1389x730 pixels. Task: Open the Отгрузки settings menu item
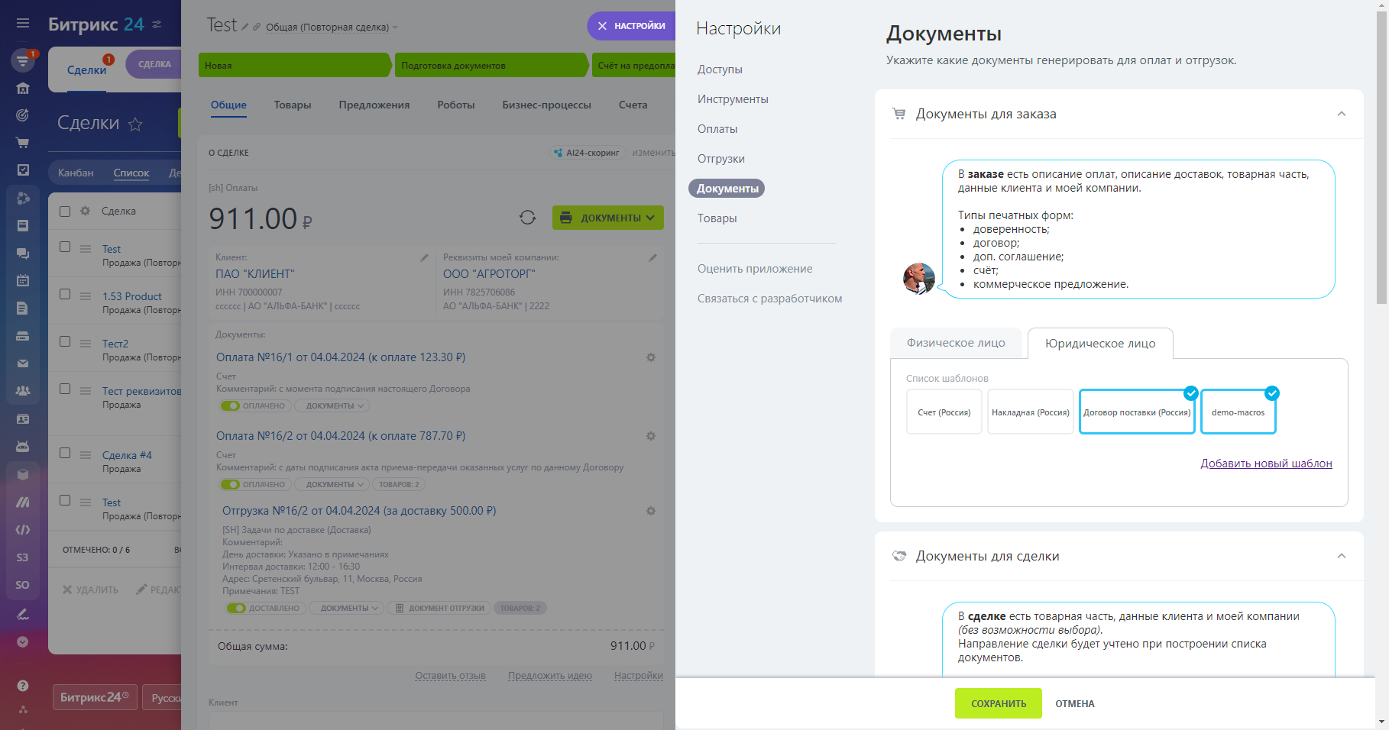721,159
